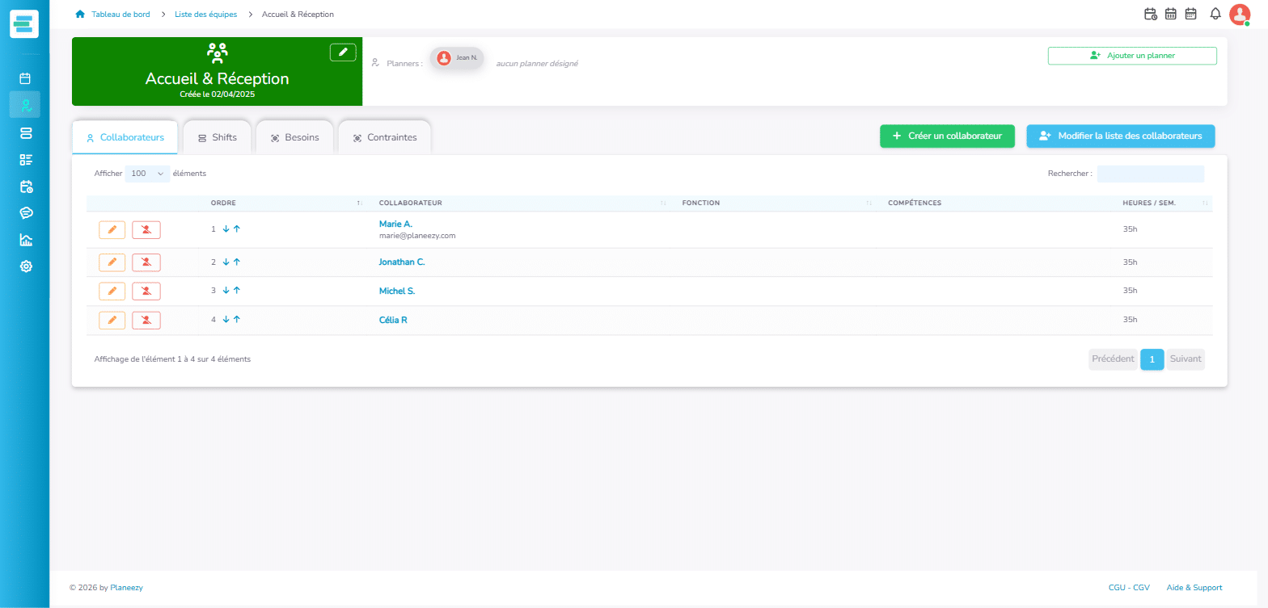Move Michel S. down in the order
Image resolution: width=1268 pixels, height=608 pixels.
click(x=226, y=291)
